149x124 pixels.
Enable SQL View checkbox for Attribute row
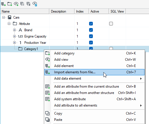111,24
